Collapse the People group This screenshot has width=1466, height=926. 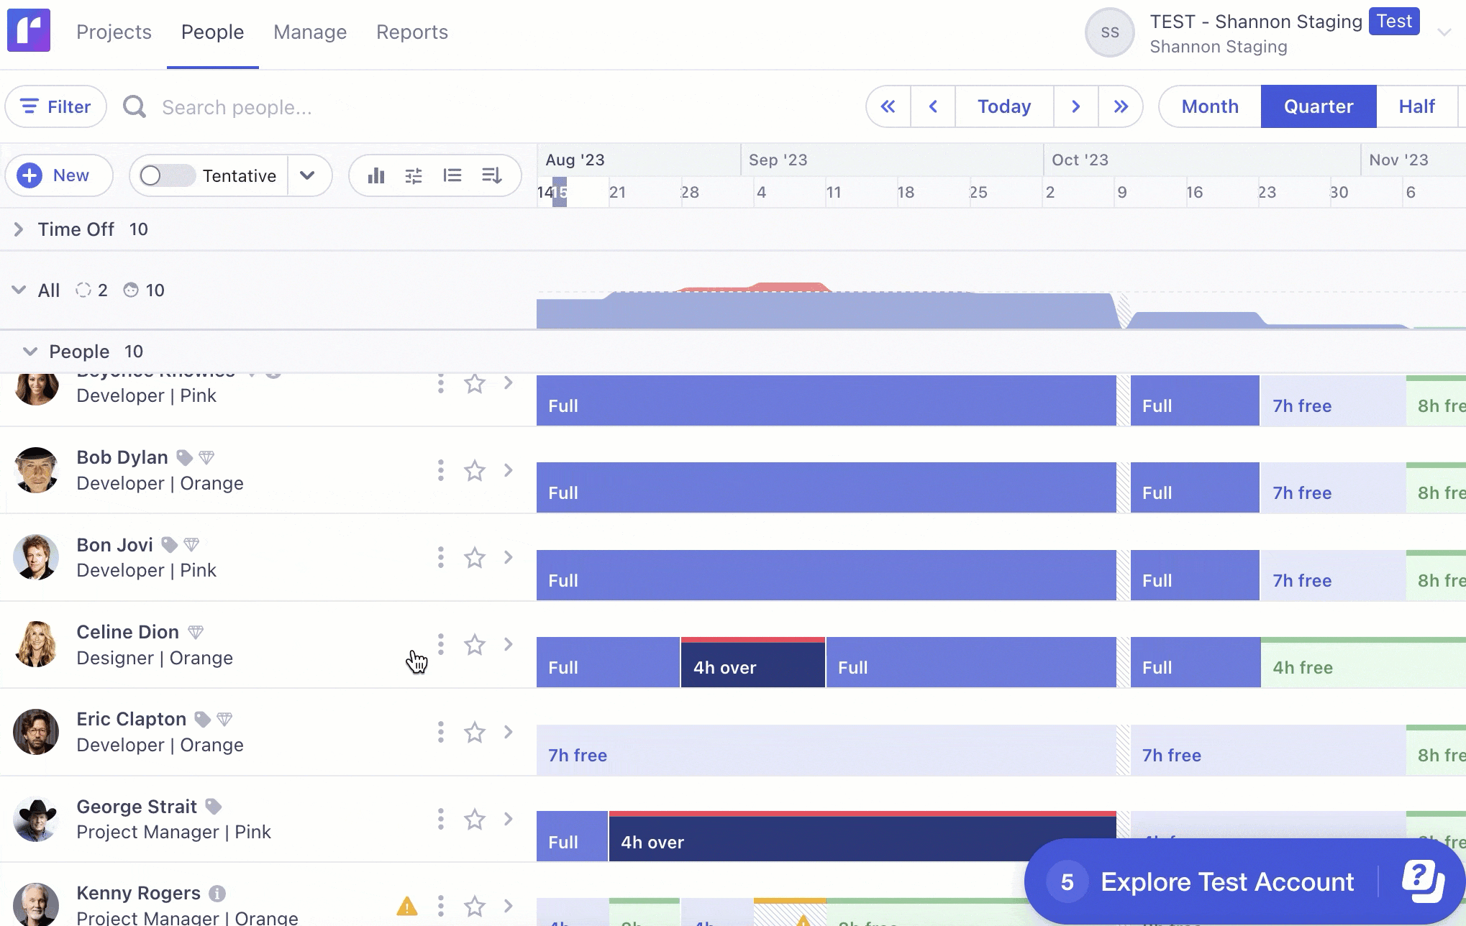coord(30,352)
